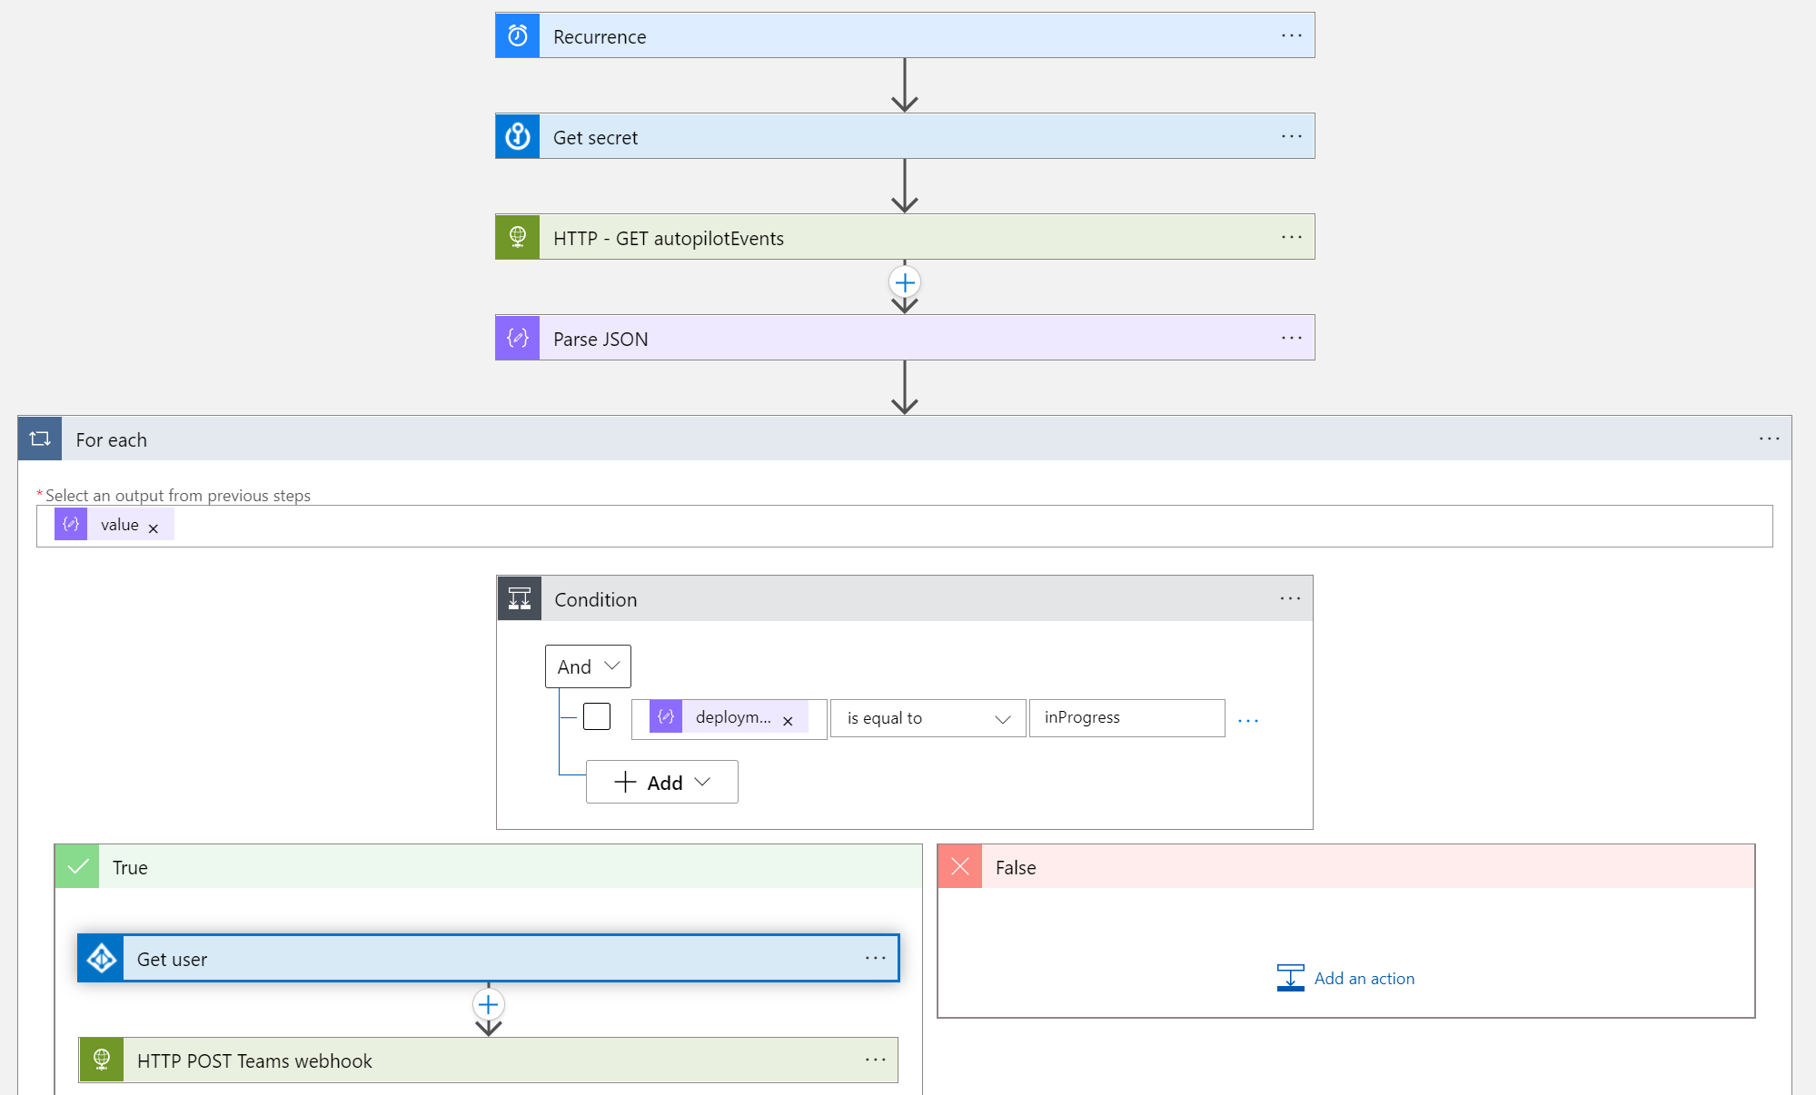This screenshot has width=1816, height=1095.
Task: Remove the value token from For each
Action: click(x=154, y=528)
